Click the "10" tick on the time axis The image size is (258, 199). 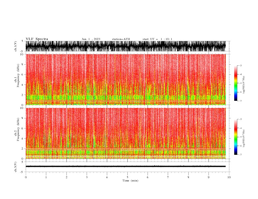pos(229,177)
